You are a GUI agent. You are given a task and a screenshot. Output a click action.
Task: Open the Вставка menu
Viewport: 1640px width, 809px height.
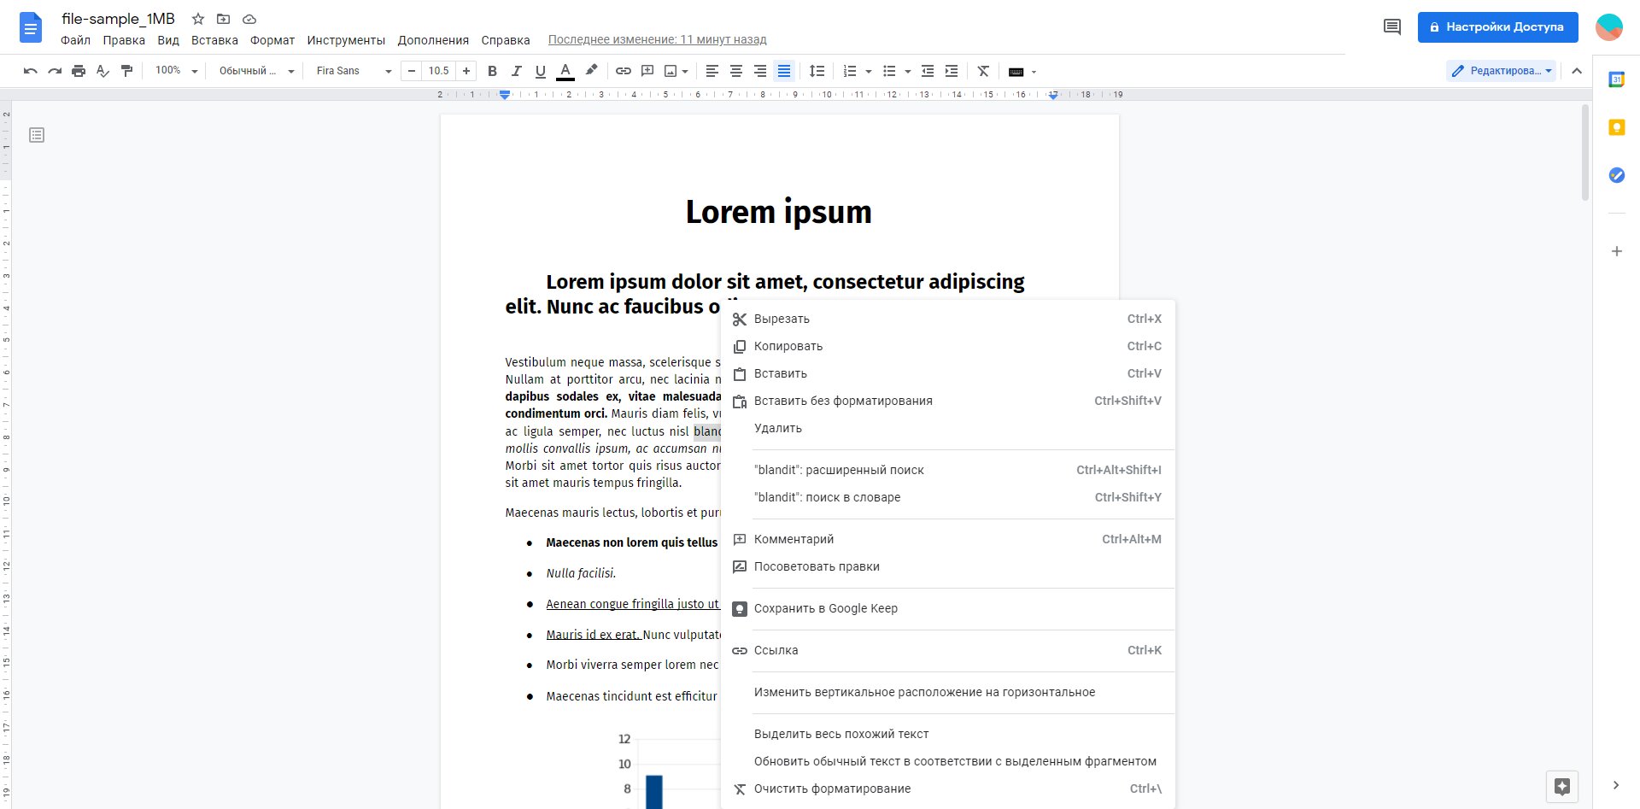pos(214,40)
